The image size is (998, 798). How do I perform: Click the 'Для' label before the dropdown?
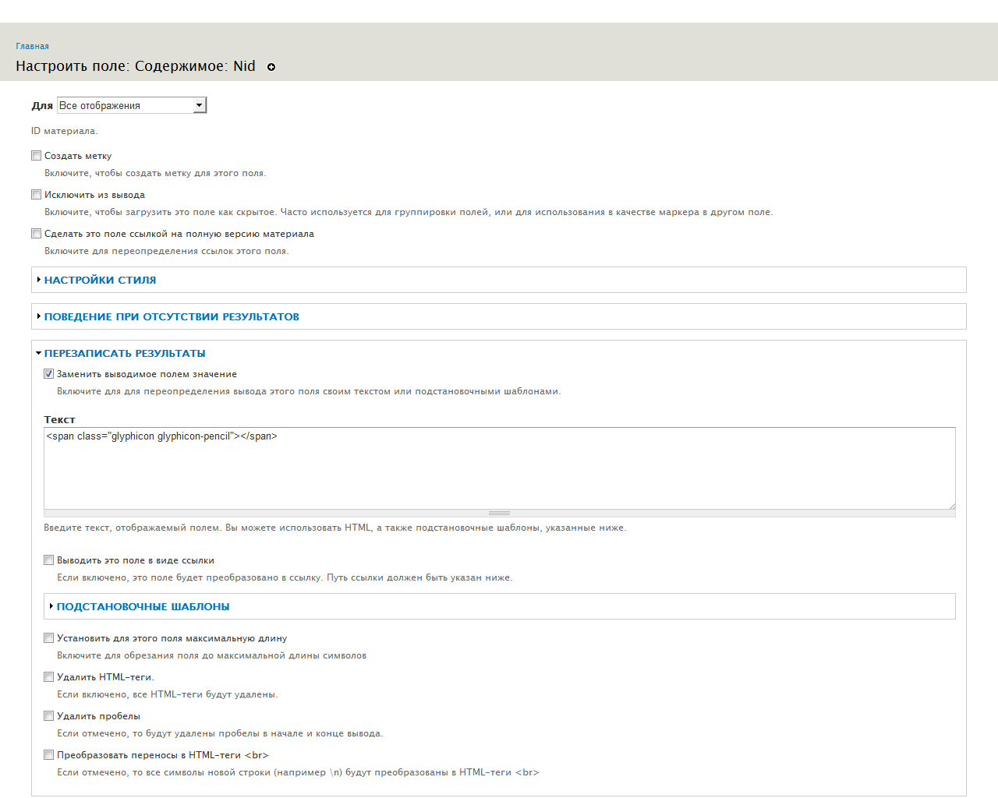click(42, 105)
